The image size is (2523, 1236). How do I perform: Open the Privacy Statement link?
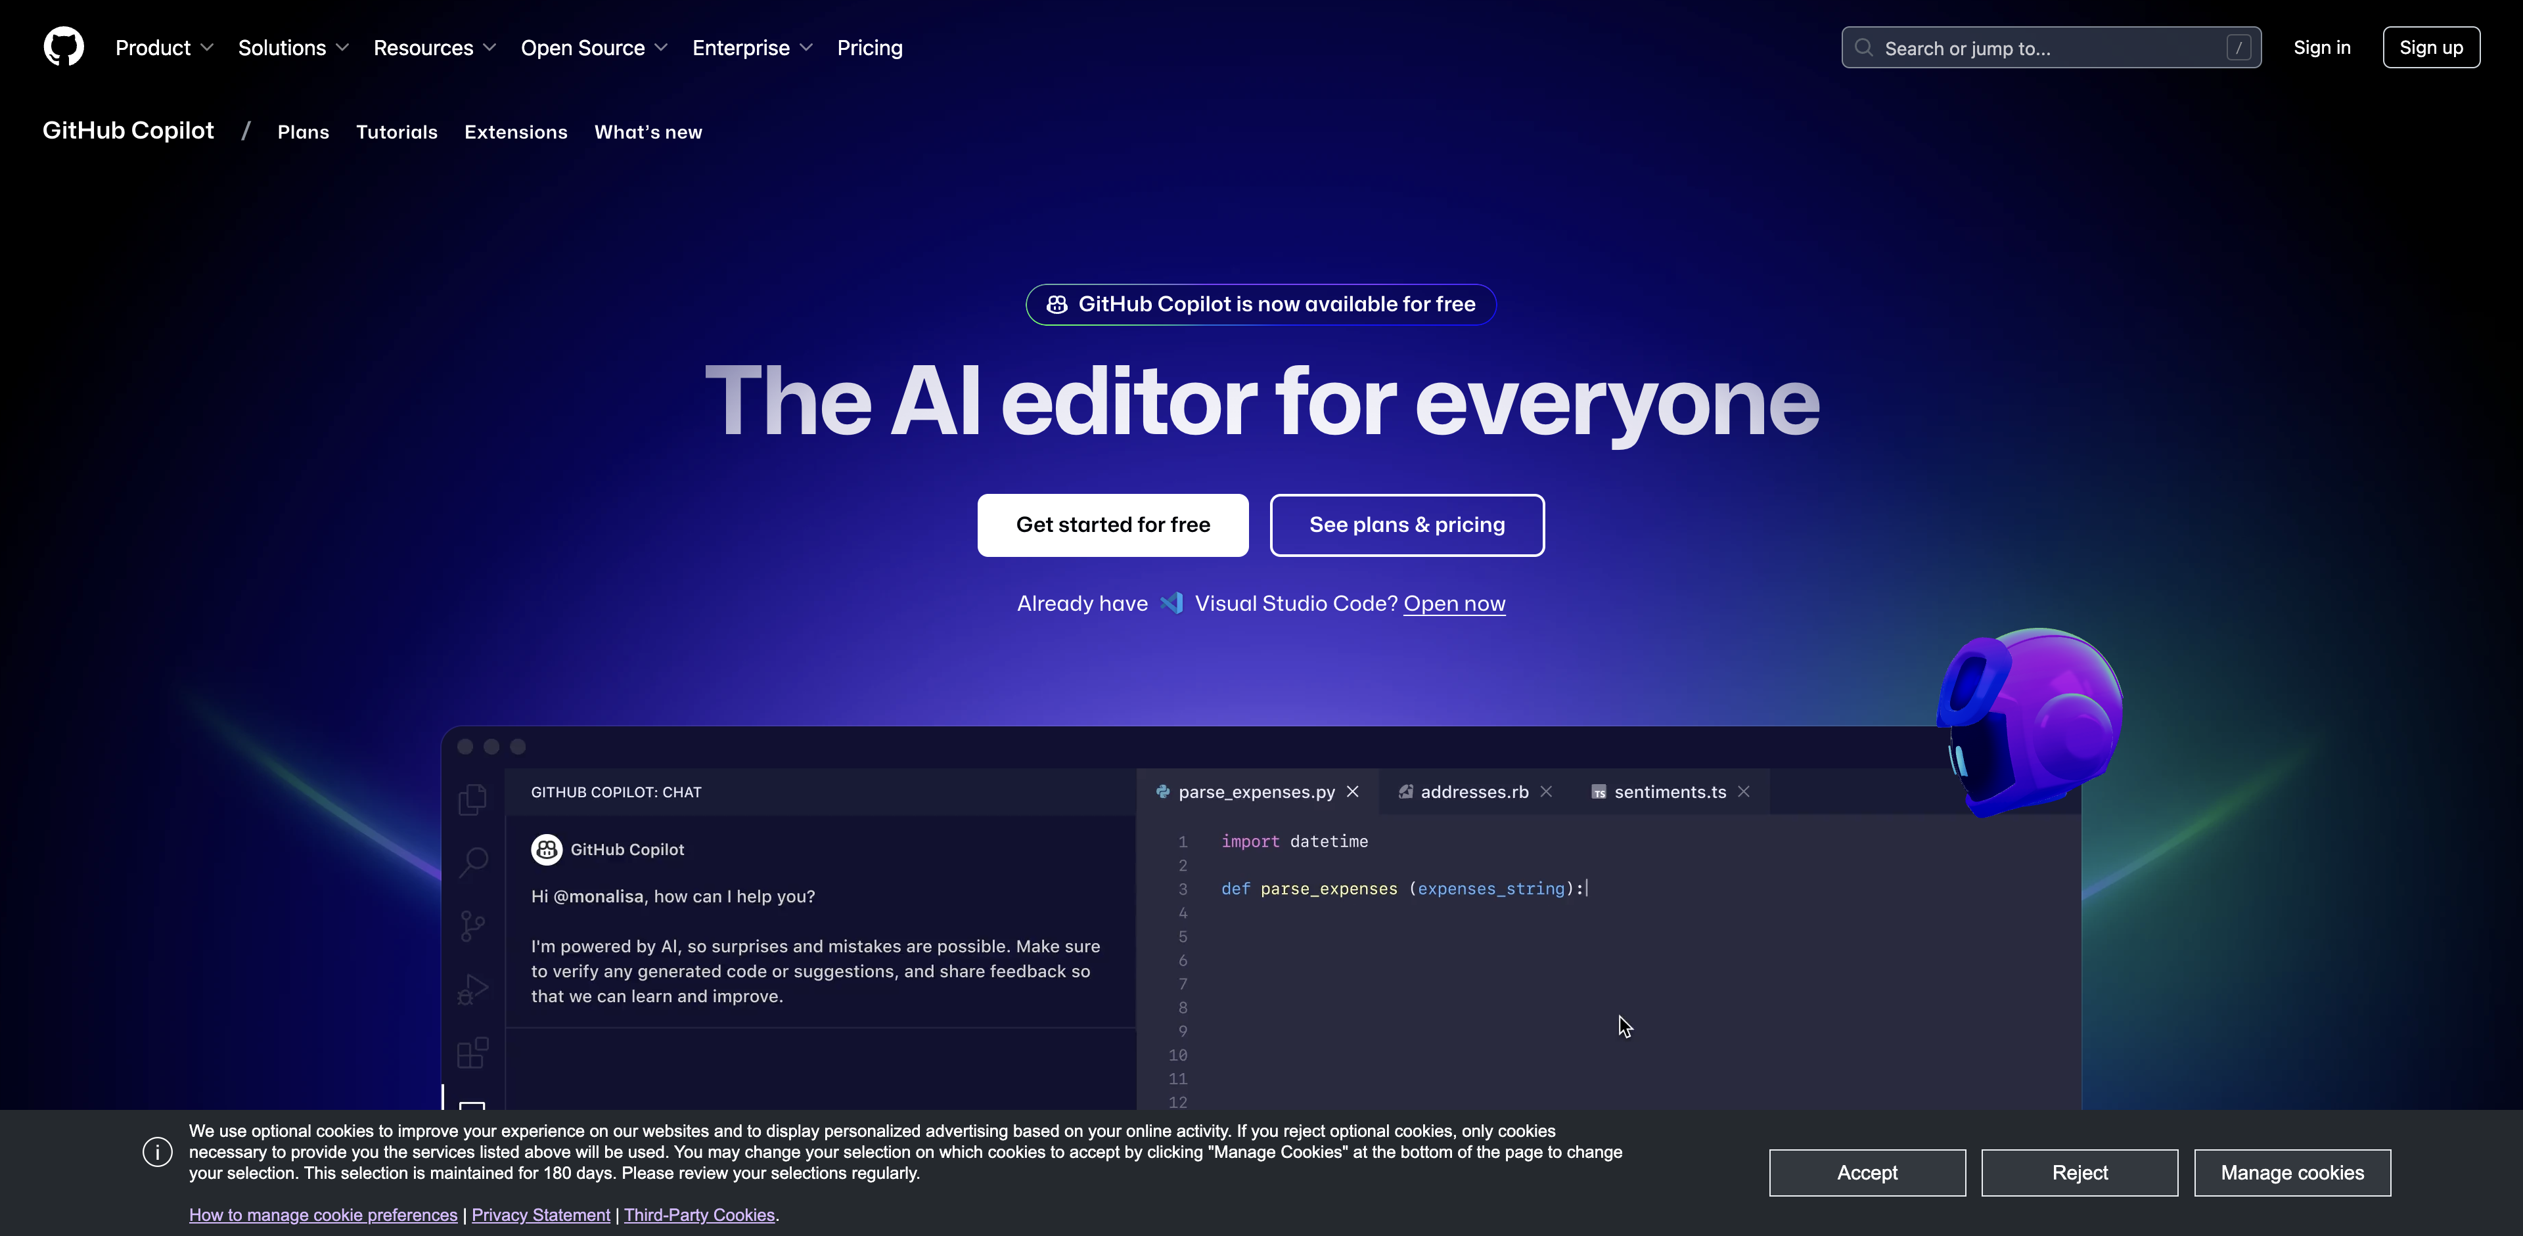click(541, 1214)
